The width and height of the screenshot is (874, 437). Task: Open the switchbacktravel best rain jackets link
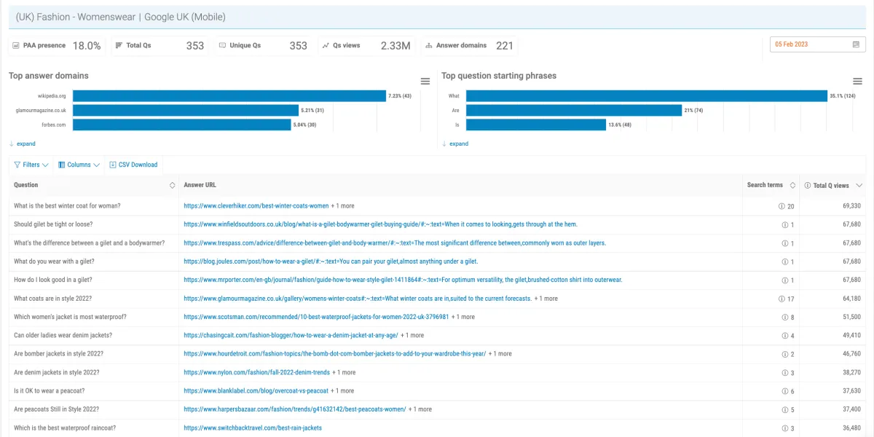[253, 428]
